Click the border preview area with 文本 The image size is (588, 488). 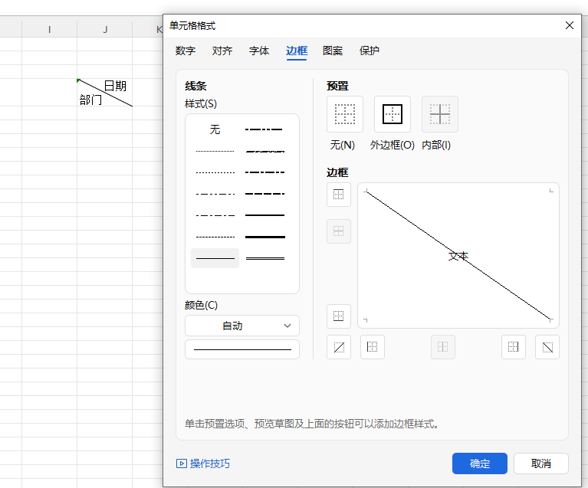coord(458,256)
